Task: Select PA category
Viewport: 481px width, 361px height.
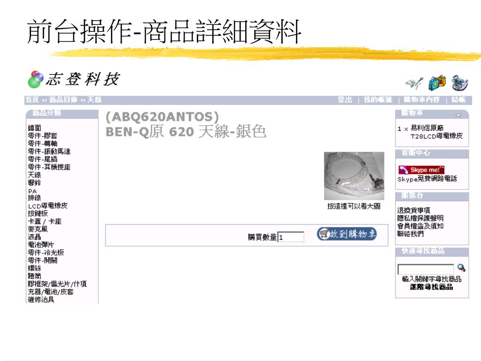Action: coord(32,191)
